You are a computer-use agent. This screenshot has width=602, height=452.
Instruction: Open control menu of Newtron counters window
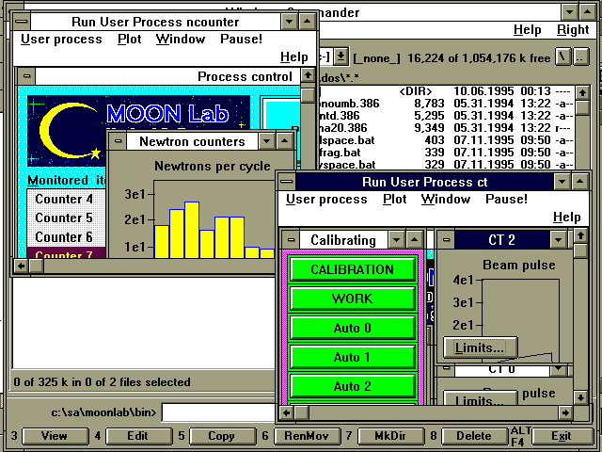coord(118,141)
